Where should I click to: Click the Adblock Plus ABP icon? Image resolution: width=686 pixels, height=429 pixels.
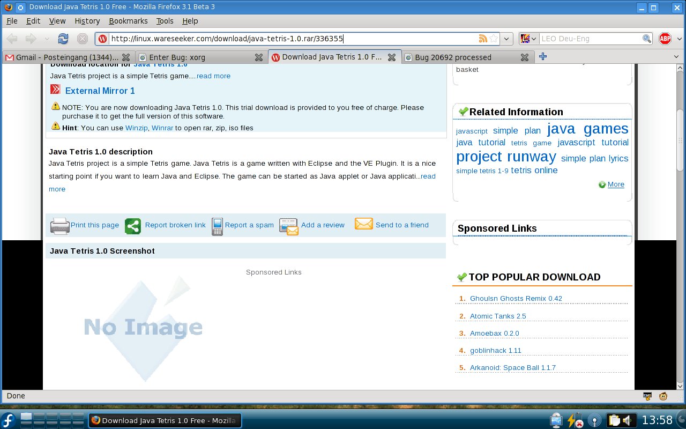click(665, 39)
